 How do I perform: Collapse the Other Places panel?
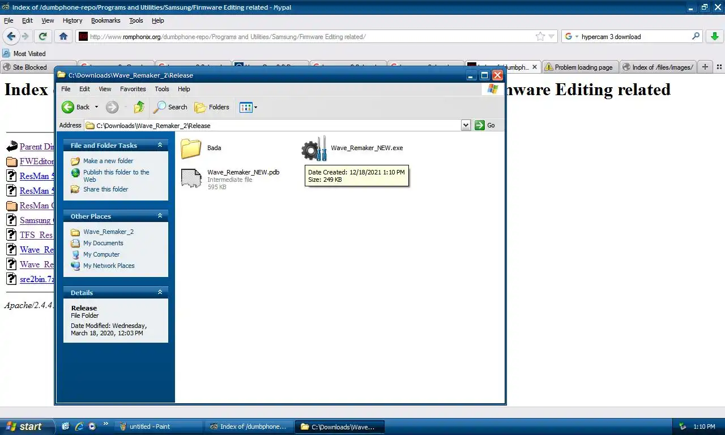click(160, 216)
